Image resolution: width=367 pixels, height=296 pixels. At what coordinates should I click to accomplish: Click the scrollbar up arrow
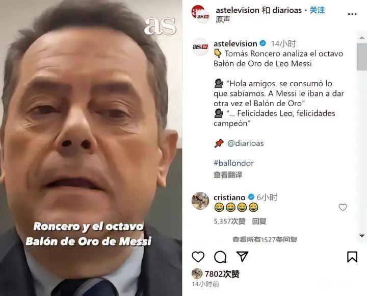pyautogui.click(x=362, y=38)
